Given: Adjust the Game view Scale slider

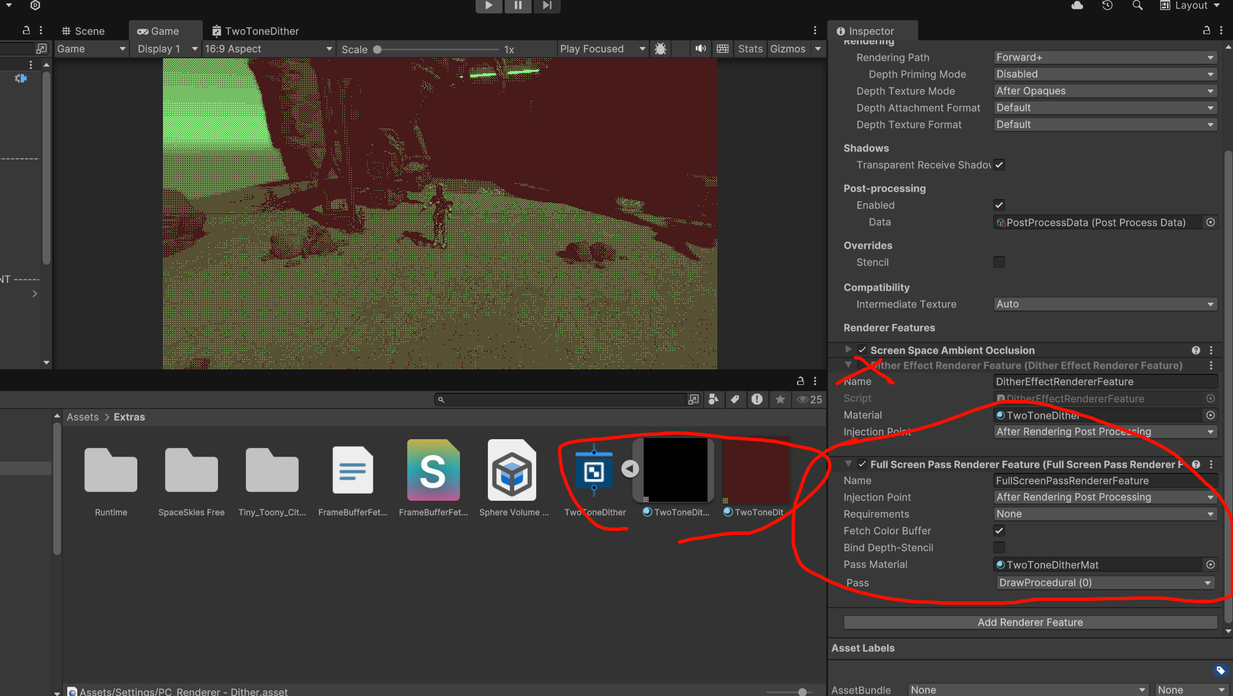Looking at the screenshot, I should tap(378, 49).
